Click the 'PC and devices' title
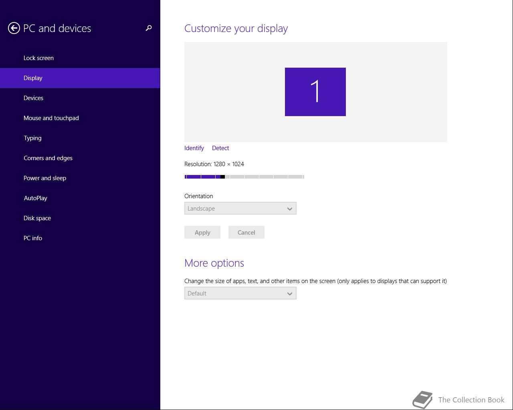Viewport: 513px width, 410px height. click(x=57, y=28)
